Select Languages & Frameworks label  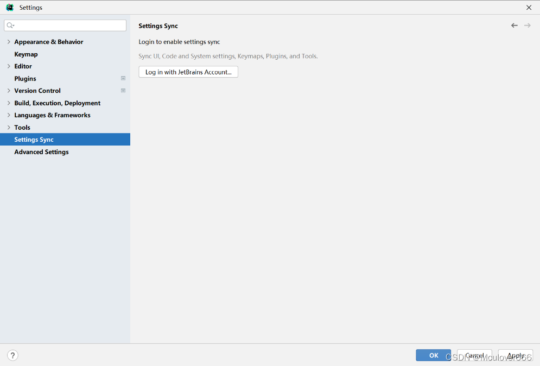52,115
